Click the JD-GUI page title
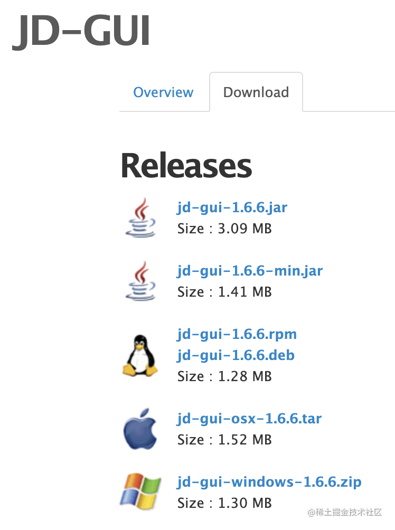 82,31
